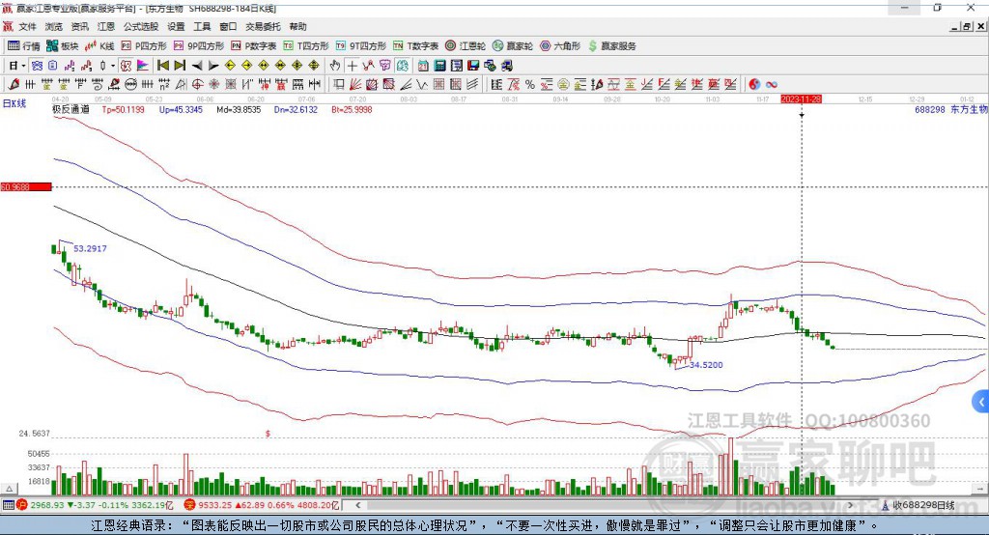The height and width of the screenshot is (535, 989).
Task: Click the 688298 东方生物 stock label
Action: tap(951, 109)
